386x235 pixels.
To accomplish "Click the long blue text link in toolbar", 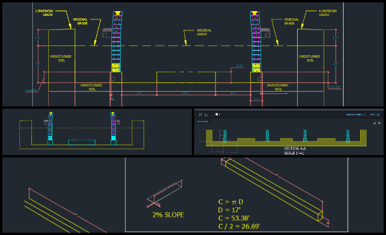I will point(354,115).
